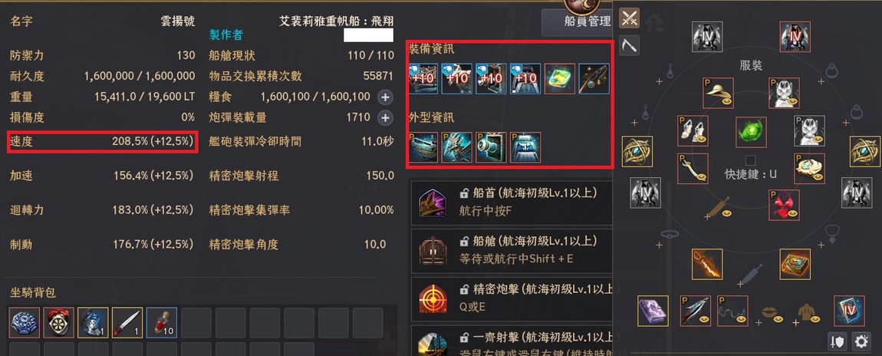Open the 船員管理 button

578,22
